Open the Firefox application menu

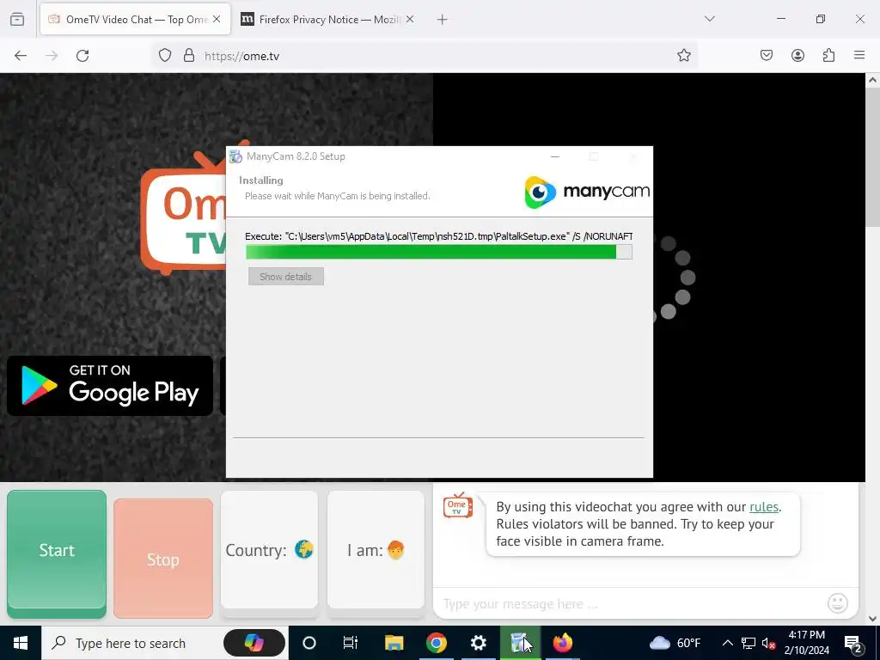click(x=859, y=55)
